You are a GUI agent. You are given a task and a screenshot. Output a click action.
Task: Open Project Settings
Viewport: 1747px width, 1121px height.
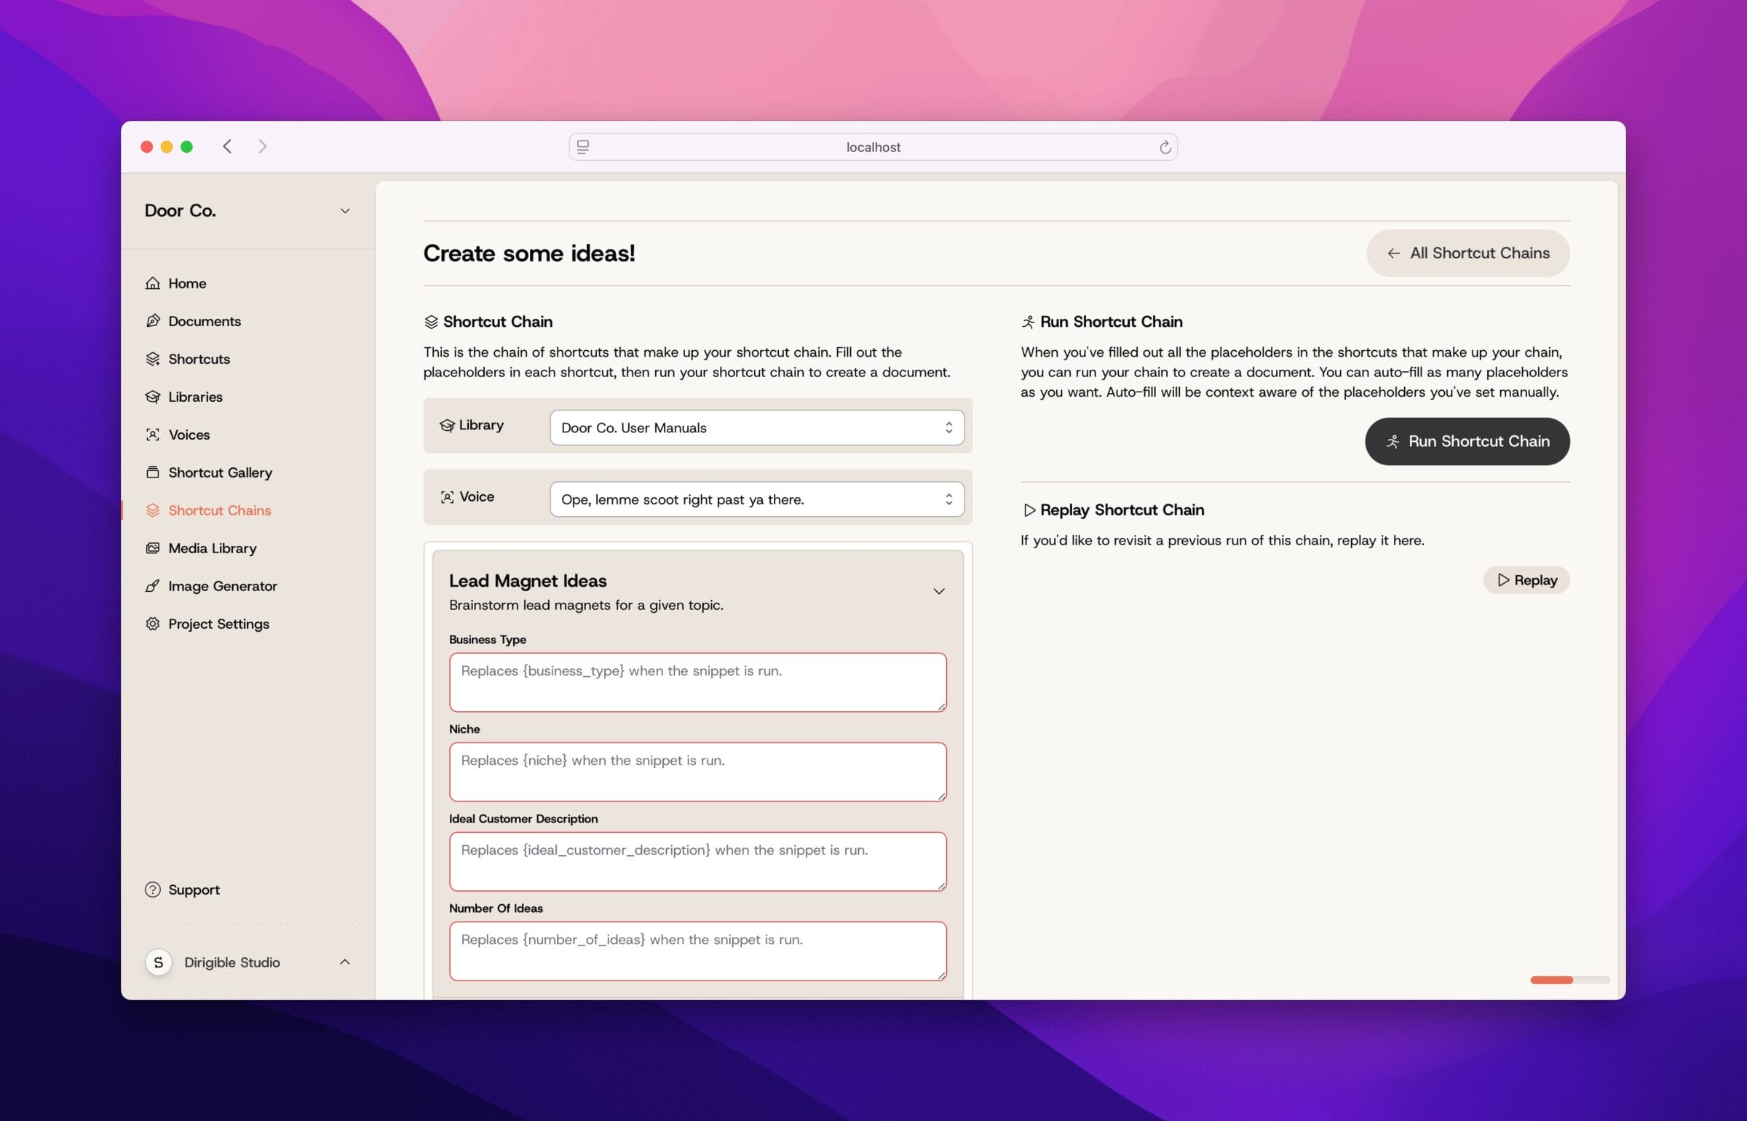tap(218, 624)
